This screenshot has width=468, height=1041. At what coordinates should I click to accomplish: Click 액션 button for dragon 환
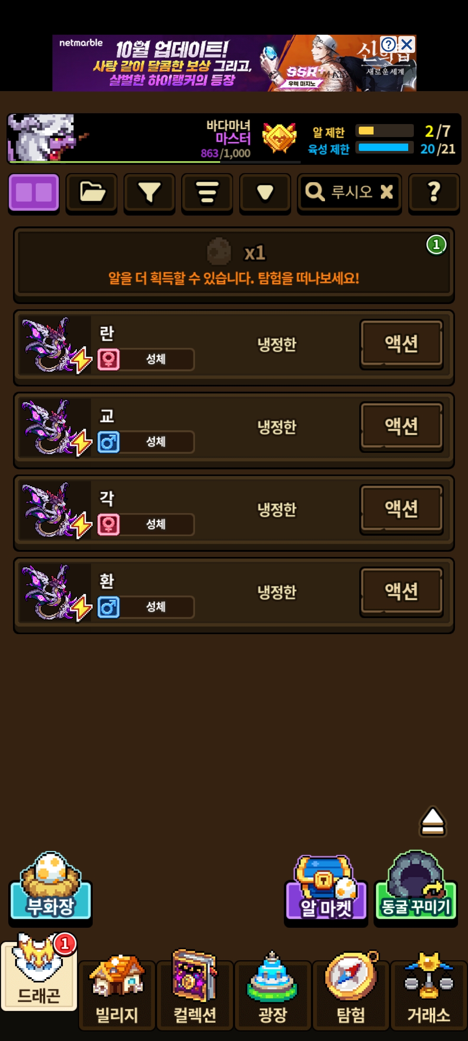tap(401, 592)
